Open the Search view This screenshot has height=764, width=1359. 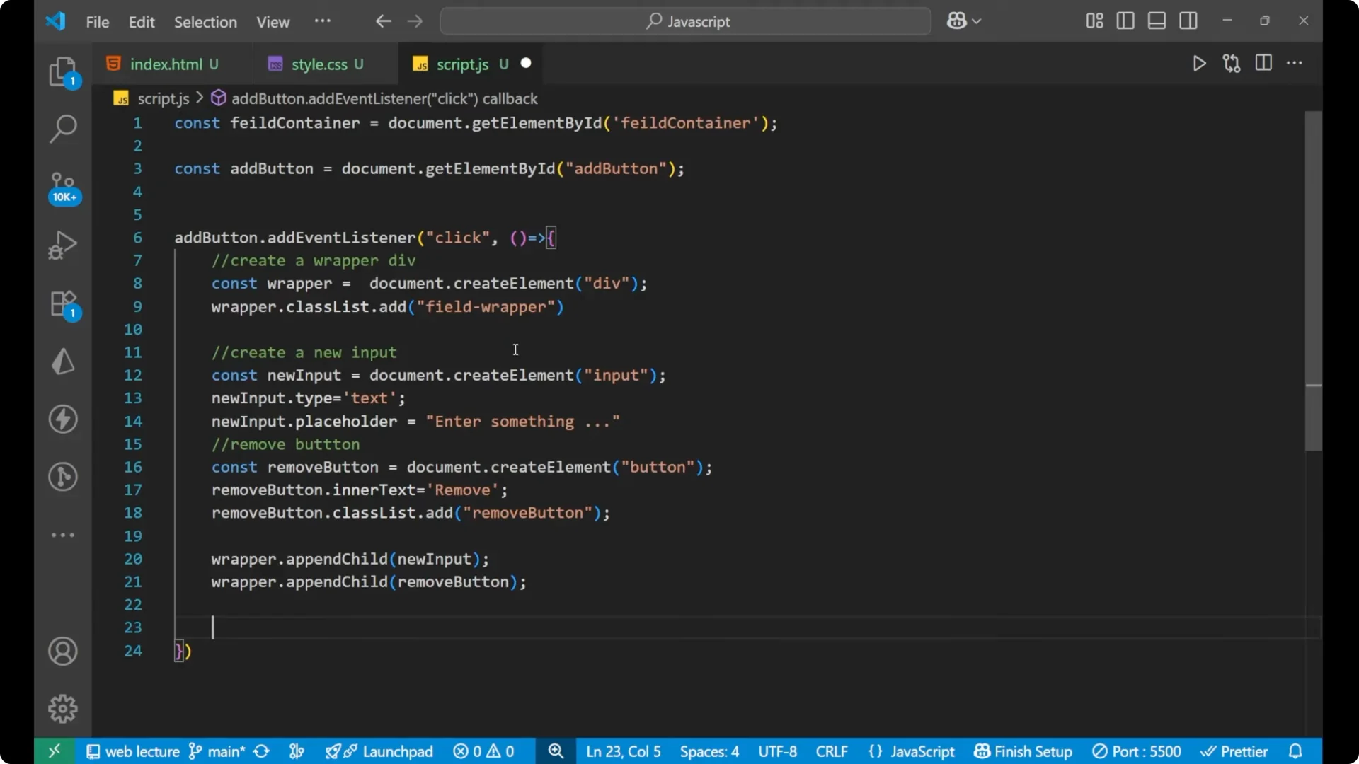tap(63, 129)
